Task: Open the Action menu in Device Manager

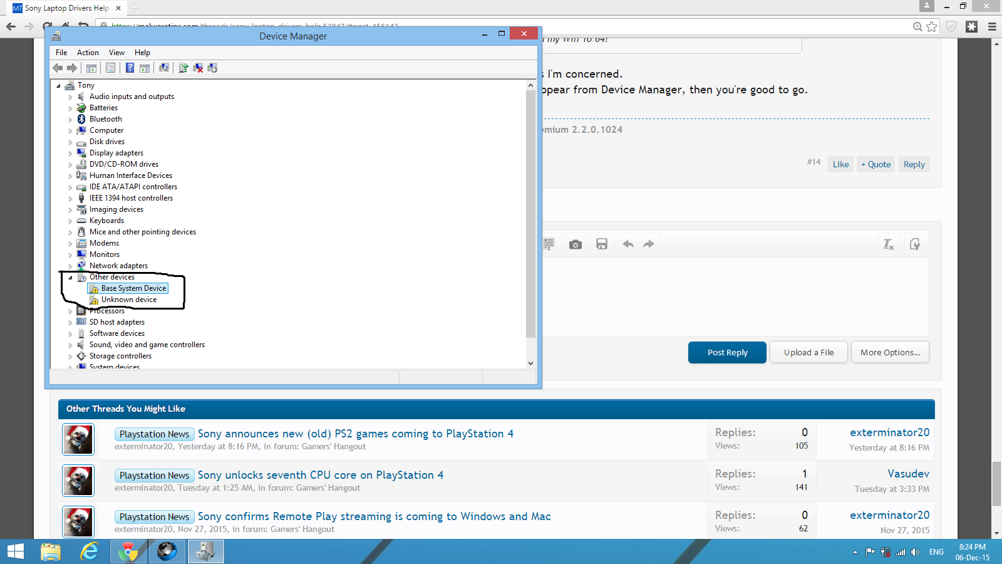Action: coord(88,53)
